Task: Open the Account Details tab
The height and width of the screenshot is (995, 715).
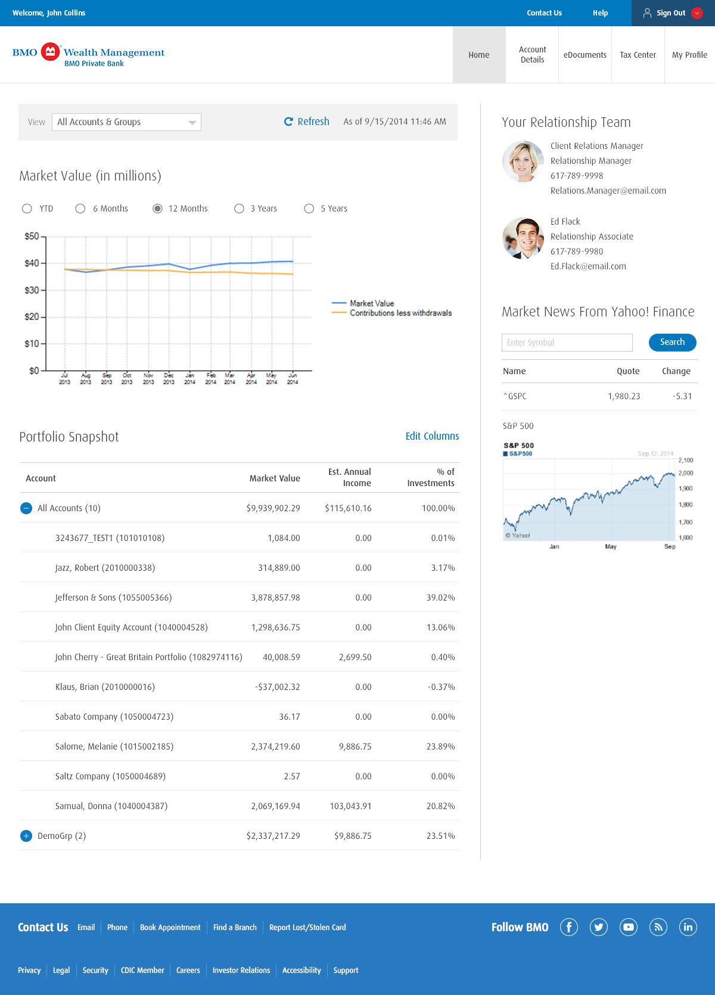Action: (x=532, y=55)
